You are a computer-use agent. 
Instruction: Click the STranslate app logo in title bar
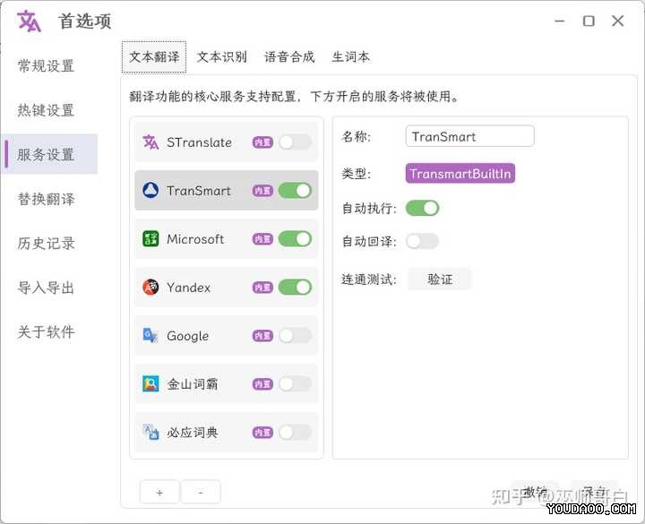pos(29,21)
